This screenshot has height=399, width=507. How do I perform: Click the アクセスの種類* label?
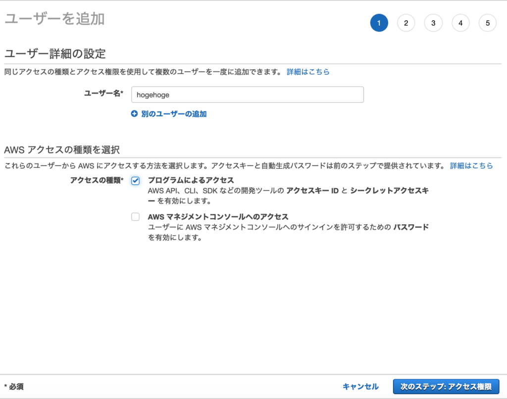pyautogui.click(x=97, y=180)
